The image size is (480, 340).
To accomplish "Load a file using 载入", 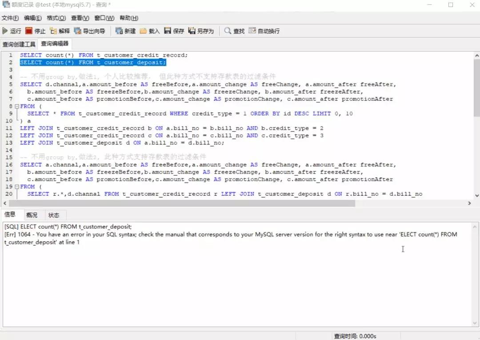I will pos(150,31).
